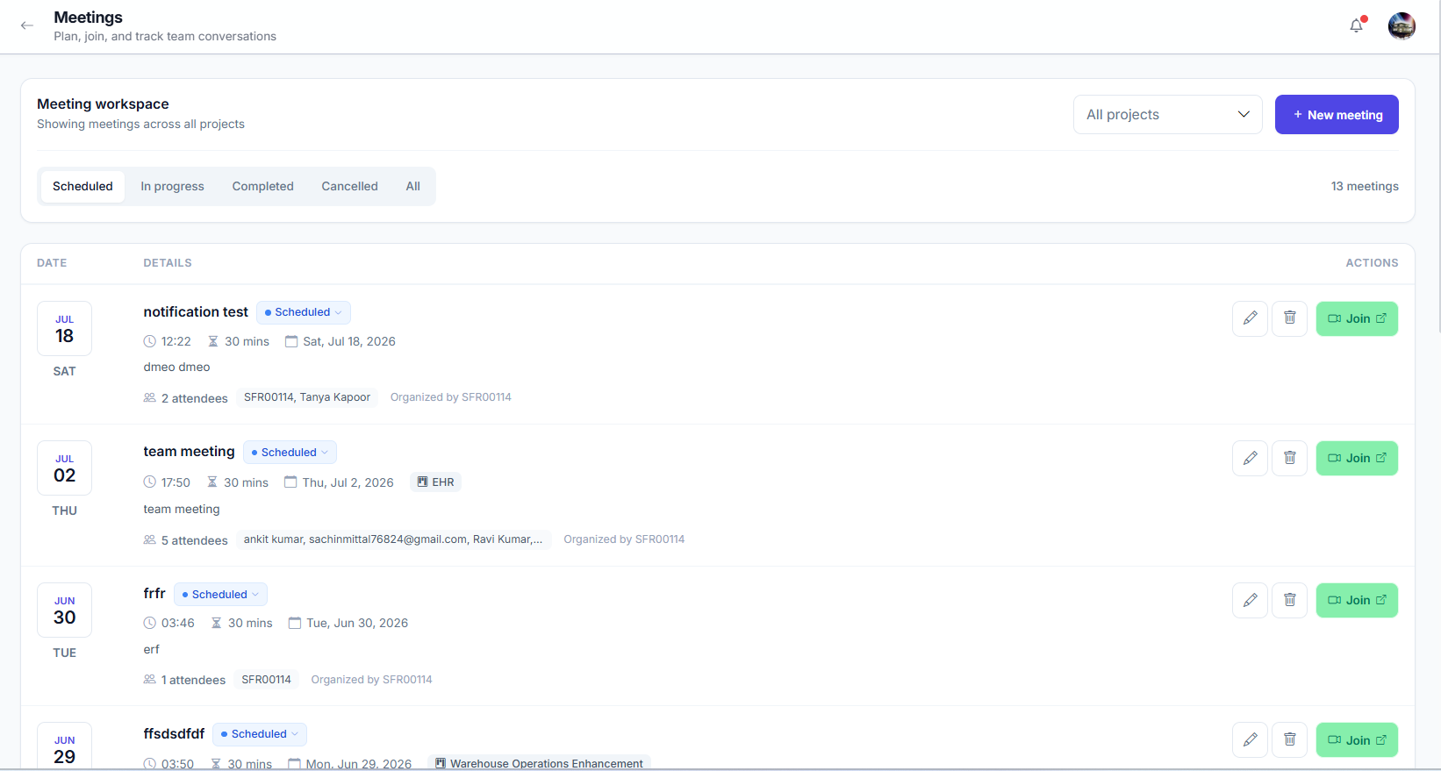This screenshot has height=771, width=1441.
Task: Edit the notification test meeting
Action: coord(1251,318)
